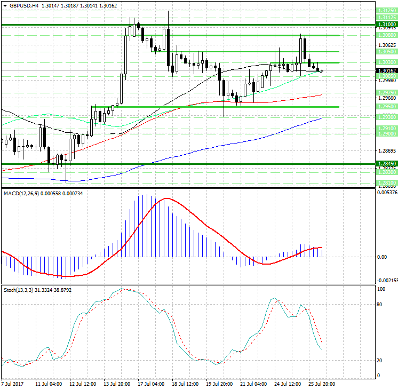The width and height of the screenshot is (398, 390).
Task: Select the 1.30800 level label
Action: tap(386, 35)
